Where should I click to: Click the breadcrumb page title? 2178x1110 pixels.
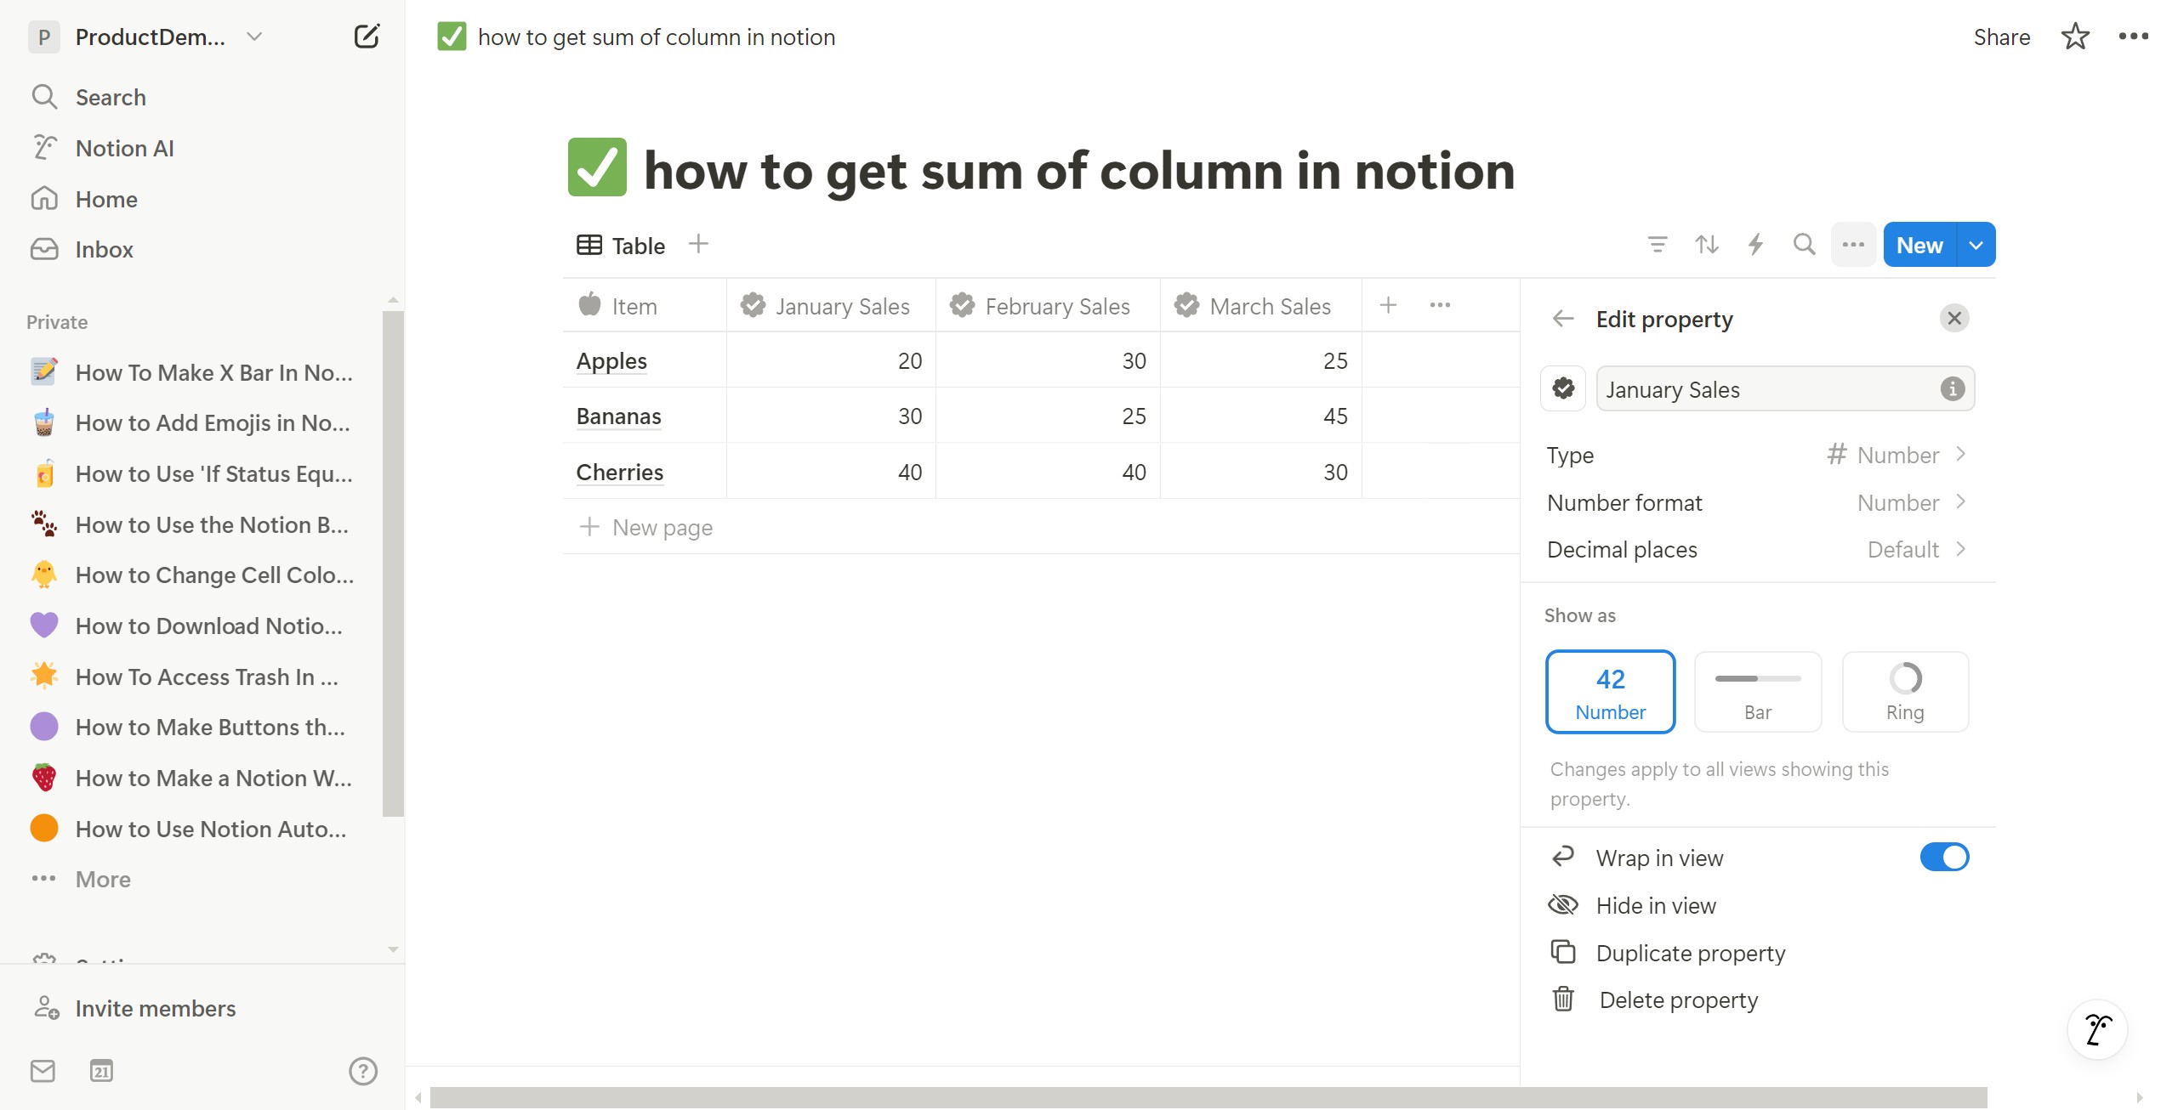coord(656,37)
